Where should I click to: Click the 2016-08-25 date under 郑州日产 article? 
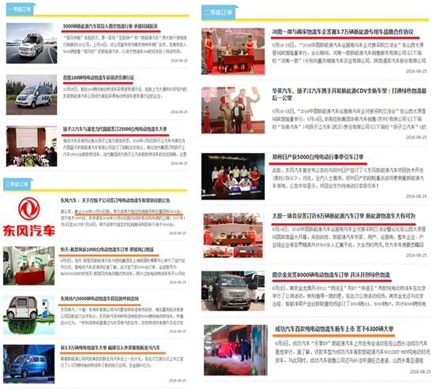pos(416,196)
